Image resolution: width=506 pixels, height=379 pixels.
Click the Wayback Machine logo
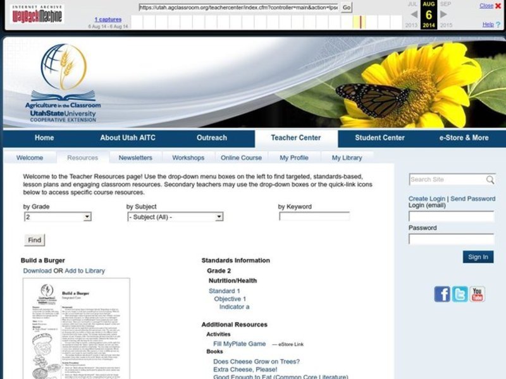coord(37,14)
